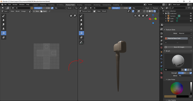193x101 pixels.
Task: Select the Smear tool in the image editor toolbar
Action: coord(4,25)
